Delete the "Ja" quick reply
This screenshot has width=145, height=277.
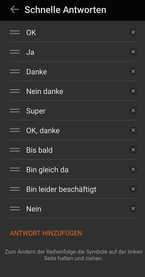coord(133,52)
